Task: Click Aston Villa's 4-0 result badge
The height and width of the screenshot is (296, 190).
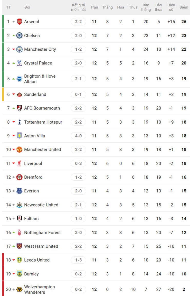Action: click(78, 136)
